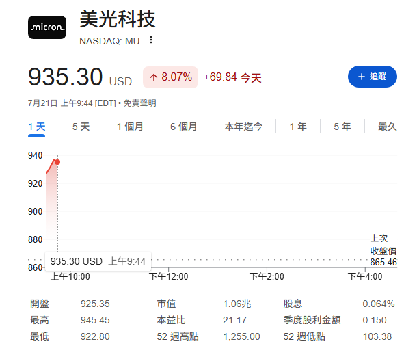
Task: Click the chart tooltip 935.30 USD 上午9:44
Action: (x=98, y=261)
